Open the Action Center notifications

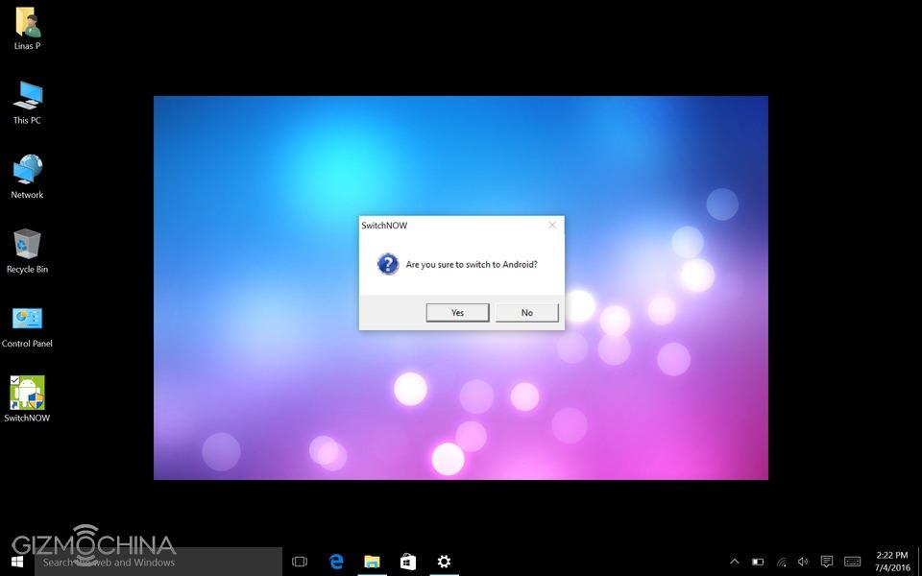click(827, 562)
